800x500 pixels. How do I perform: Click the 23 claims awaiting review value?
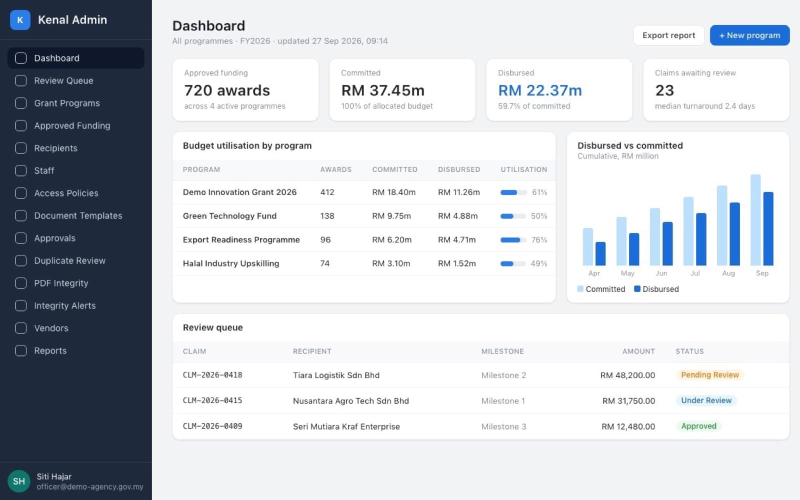664,90
